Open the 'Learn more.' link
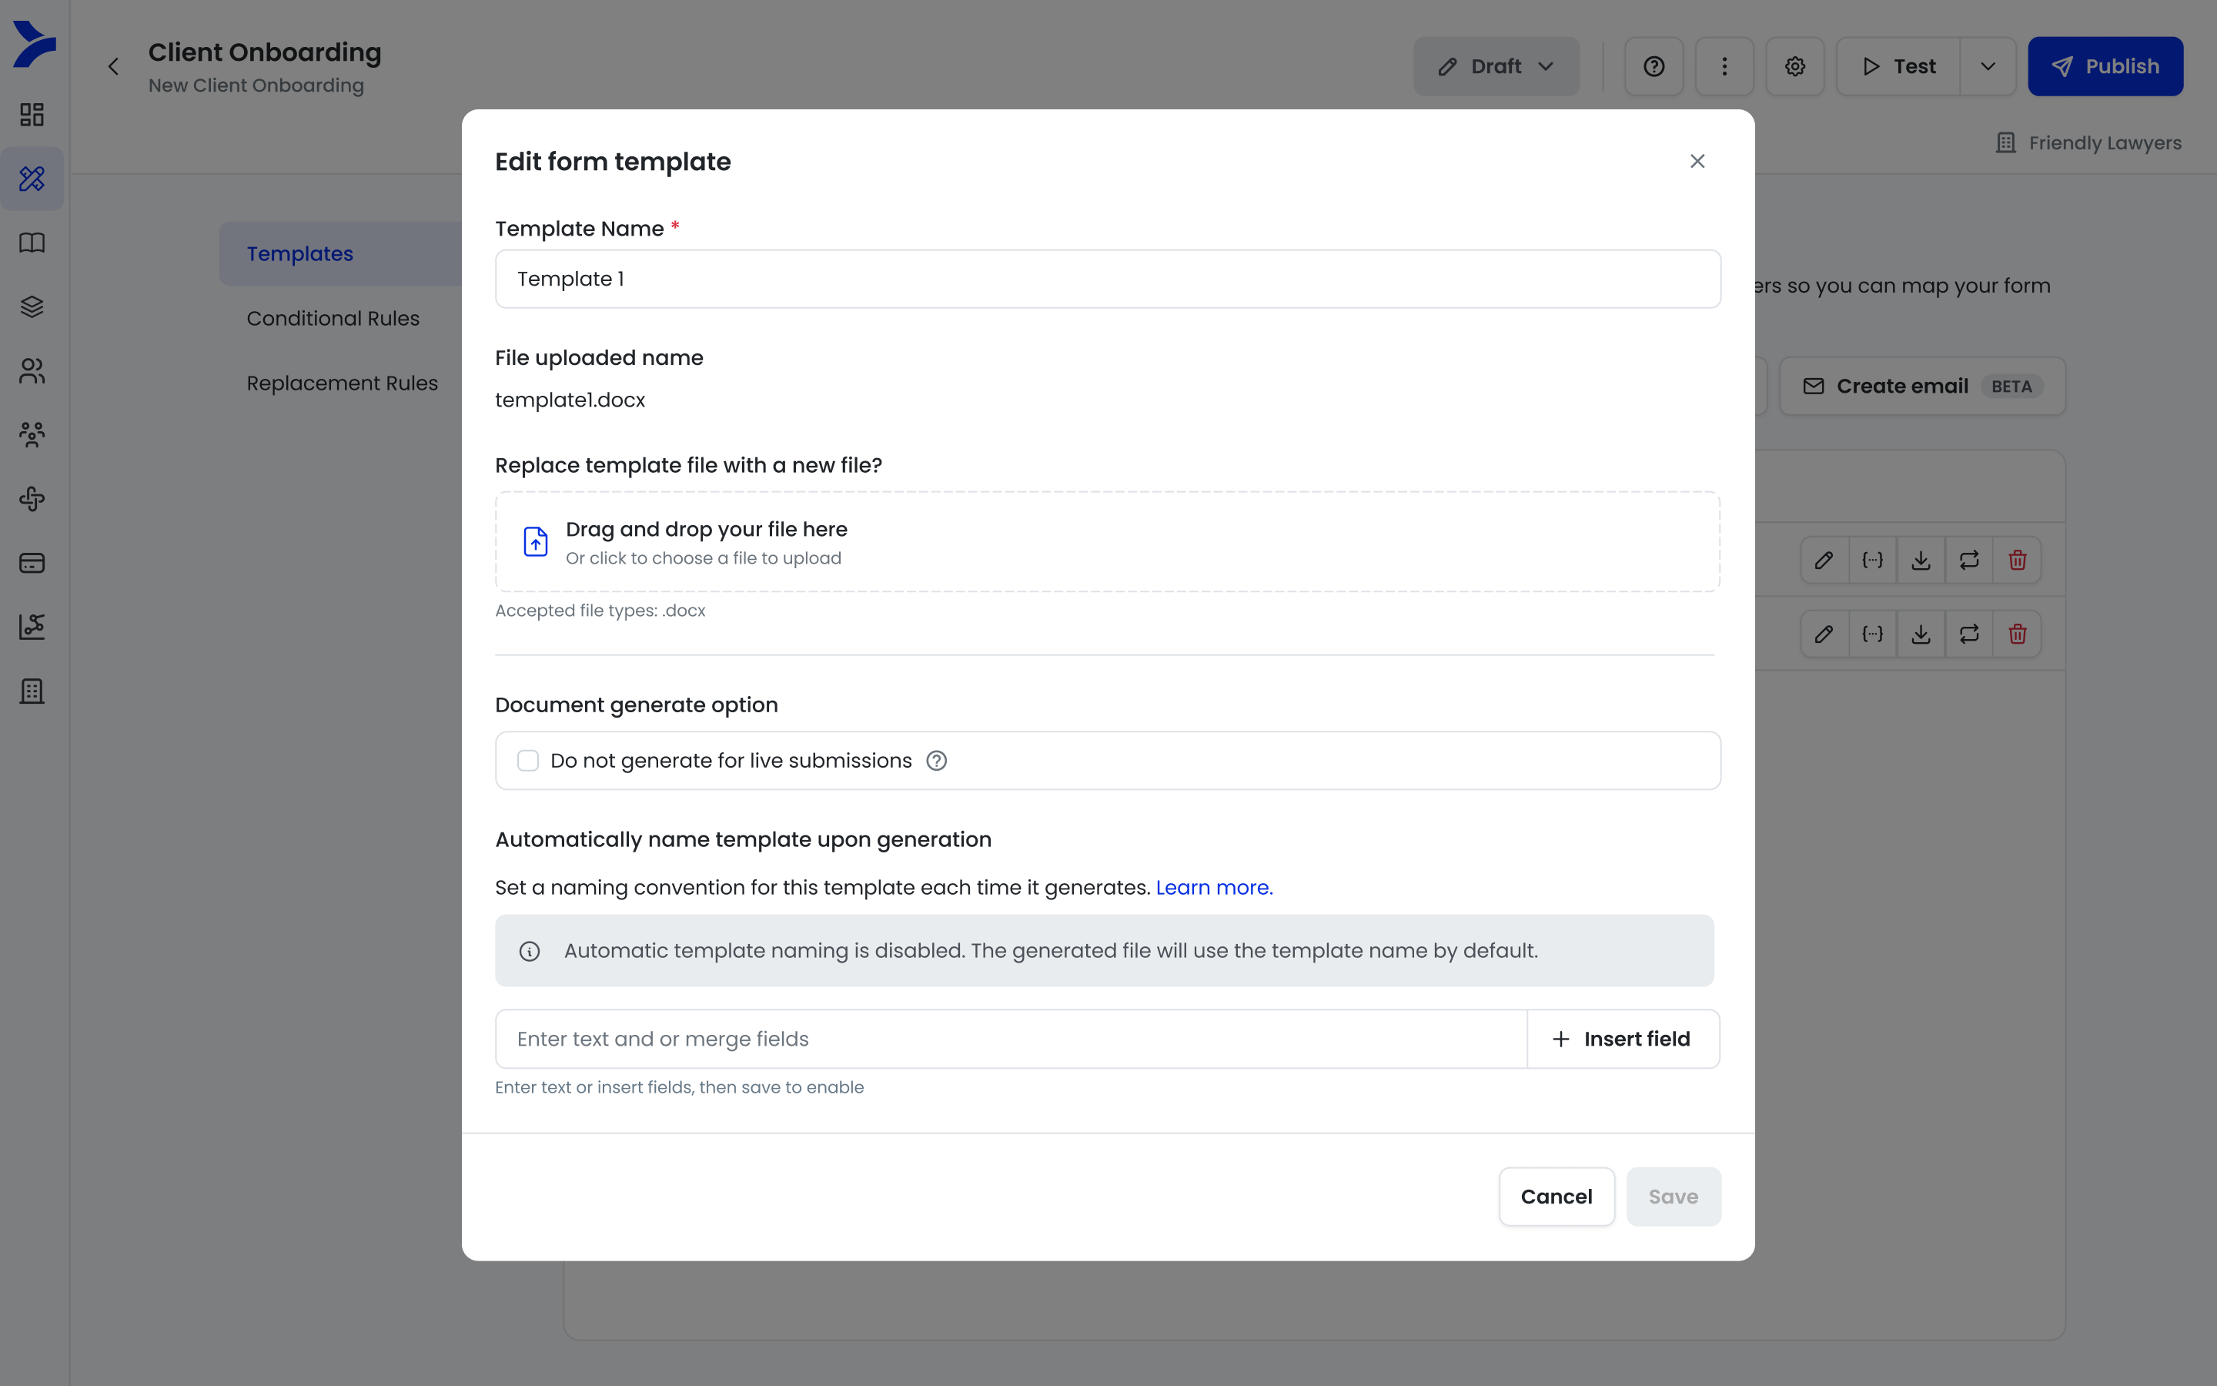Screen dimensions: 2217x1386 click(x=1214, y=887)
